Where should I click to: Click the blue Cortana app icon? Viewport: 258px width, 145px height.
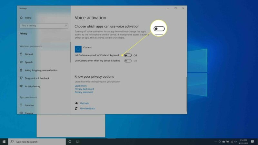[x=78, y=49]
